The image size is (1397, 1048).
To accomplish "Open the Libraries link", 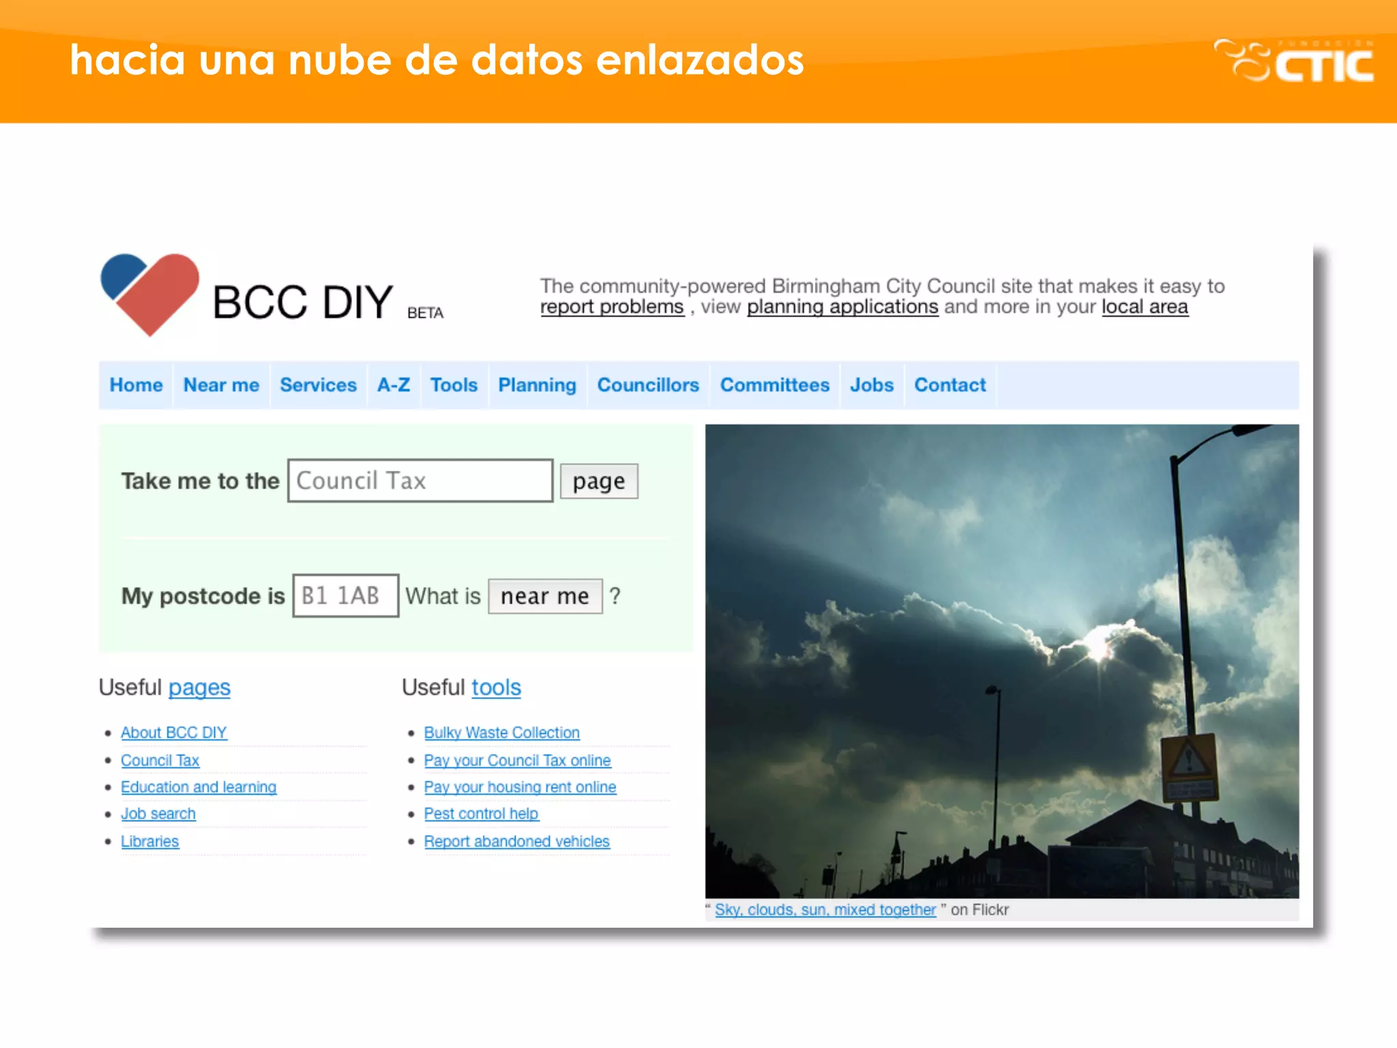I will (150, 841).
